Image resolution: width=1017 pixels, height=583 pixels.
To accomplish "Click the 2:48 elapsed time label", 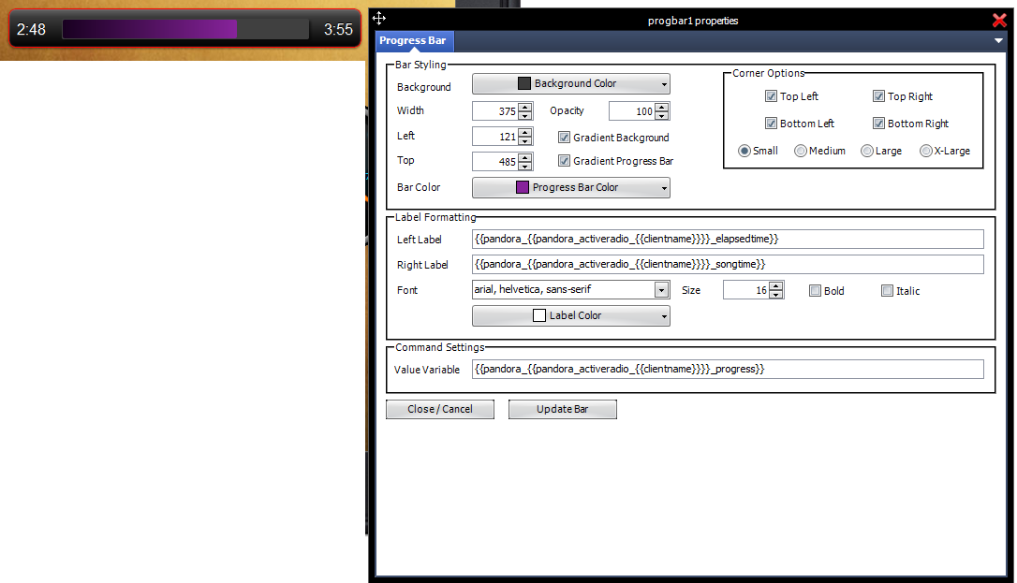I will point(31,29).
